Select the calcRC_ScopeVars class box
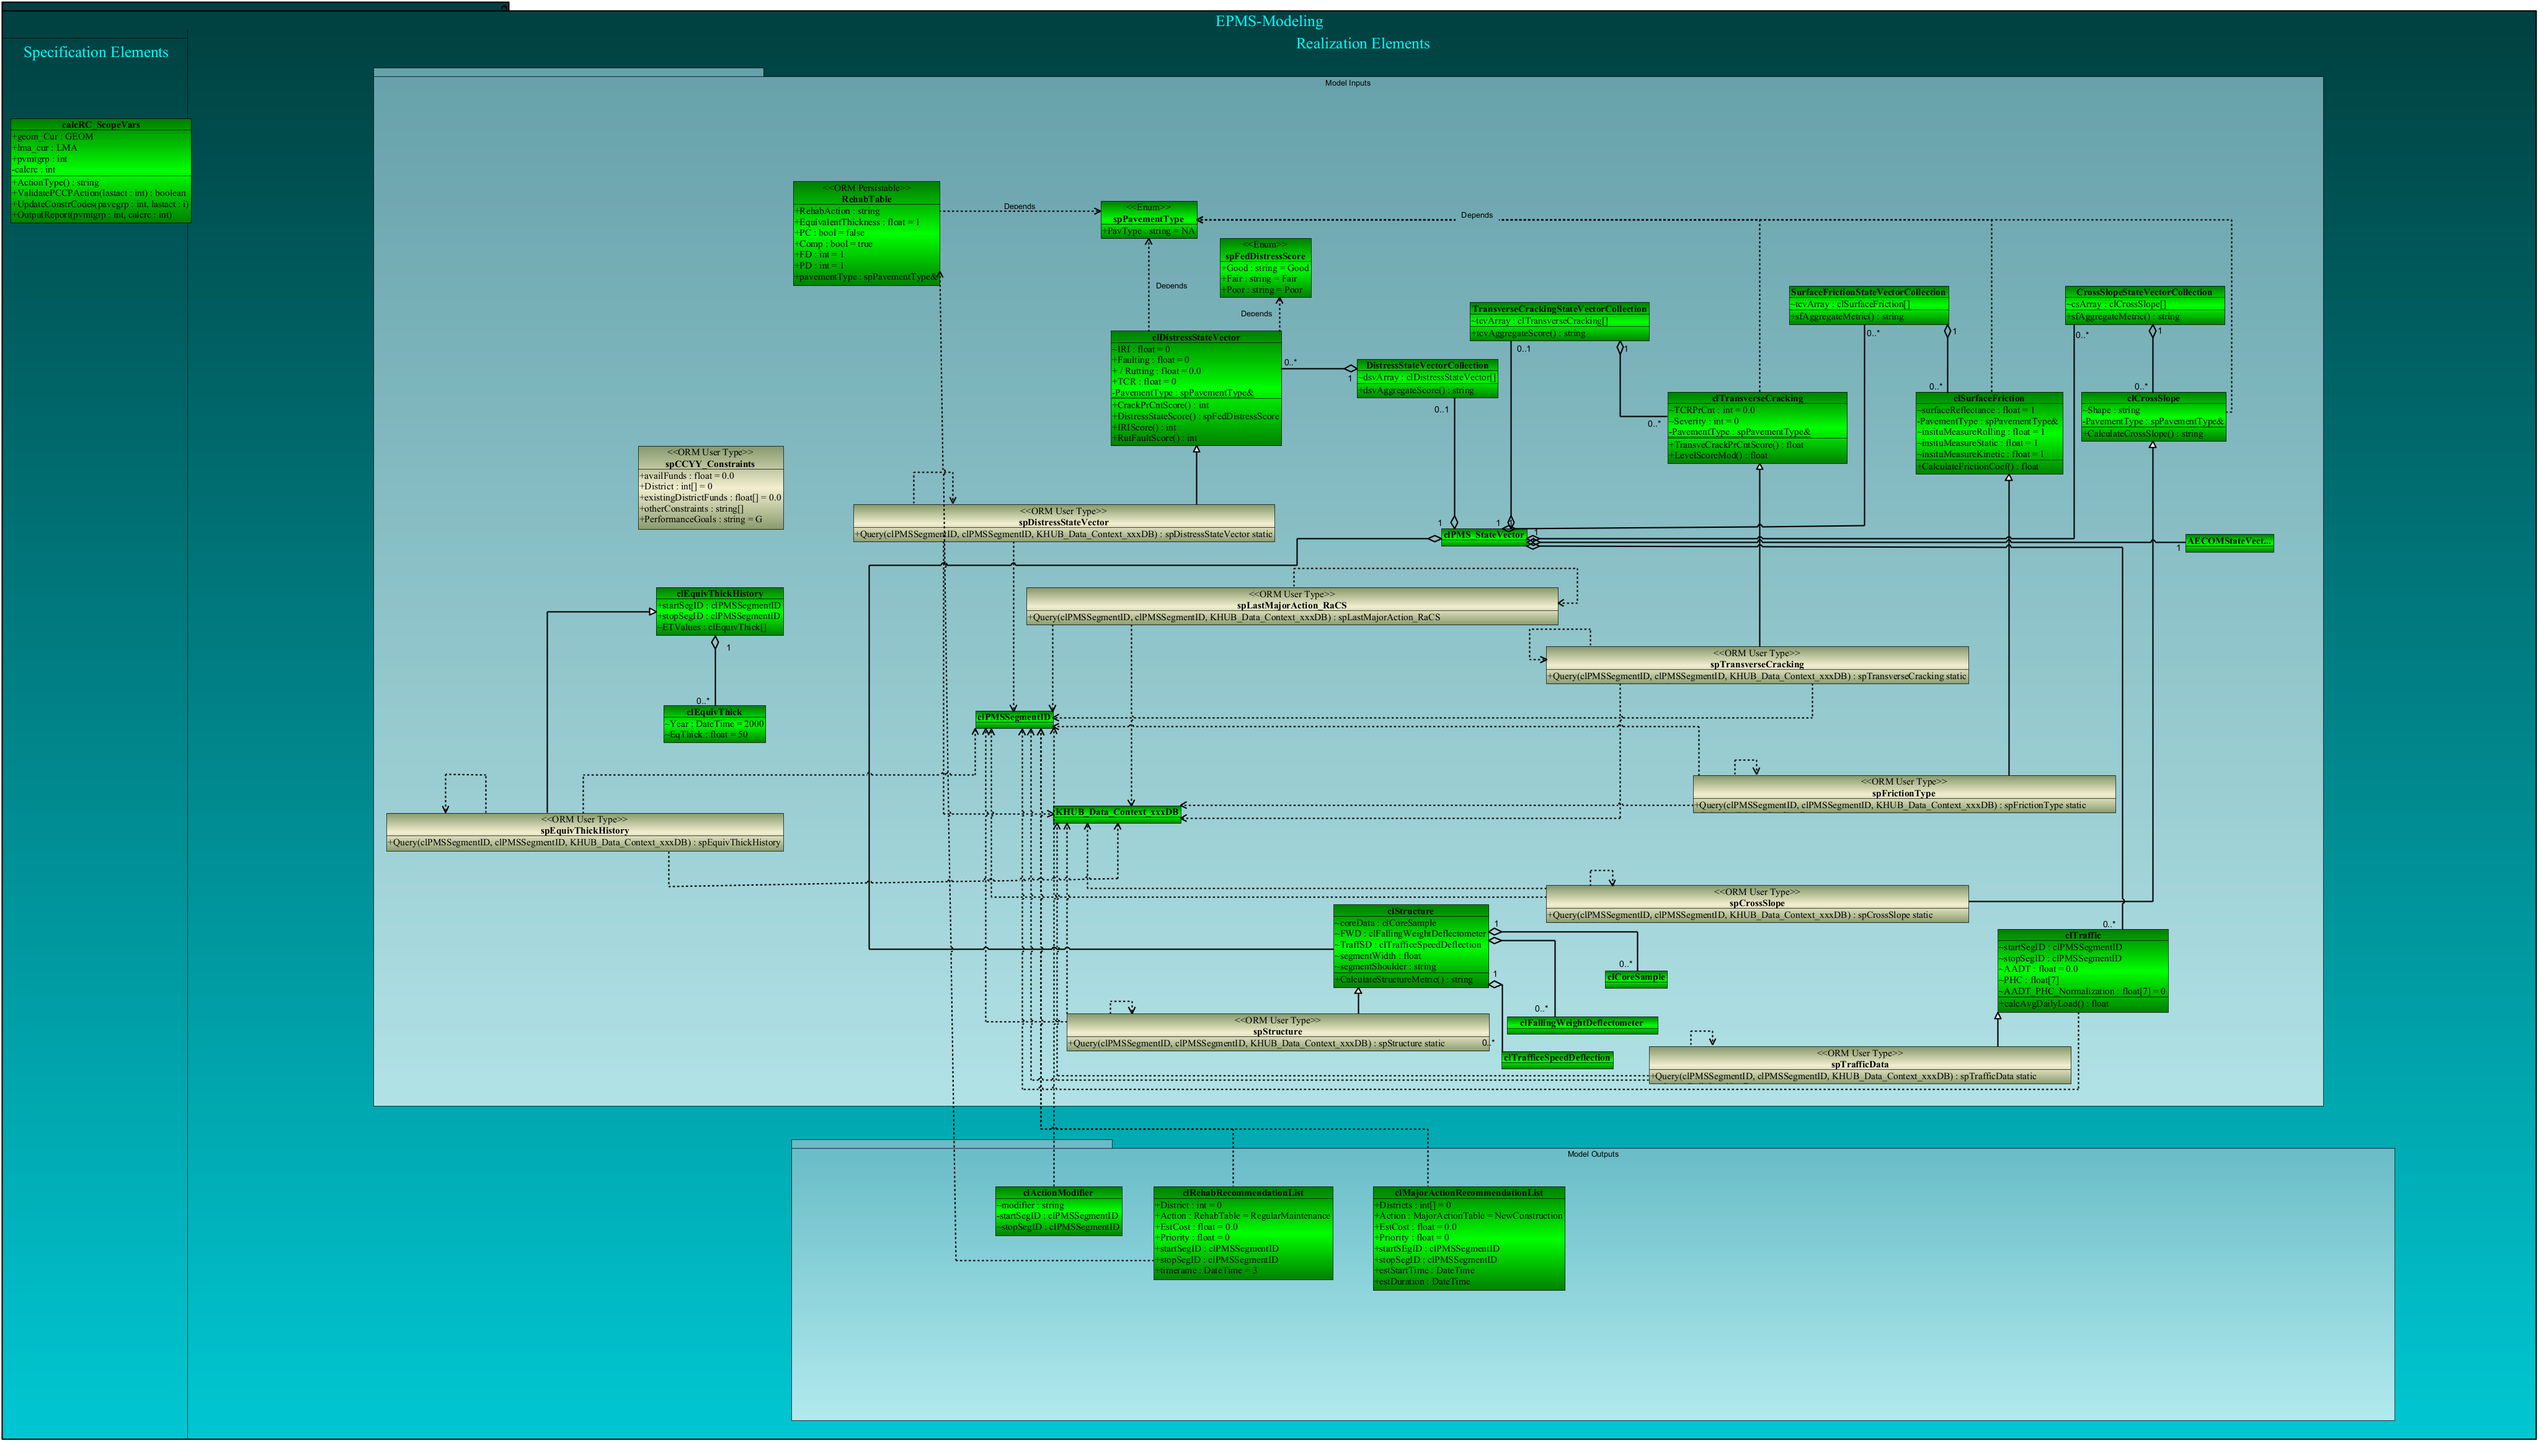The image size is (2539, 1442). click(101, 171)
